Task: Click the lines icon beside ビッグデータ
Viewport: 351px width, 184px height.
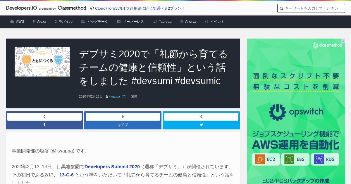Action: click(x=83, y=22)
